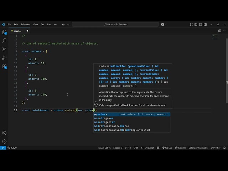The width and height of the screenshot is (228, 171).
Task: Toggle the bottom Panel visibility
Action: coord(201,25)
